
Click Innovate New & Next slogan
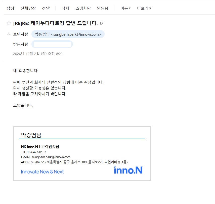click(x=42, y=172)
